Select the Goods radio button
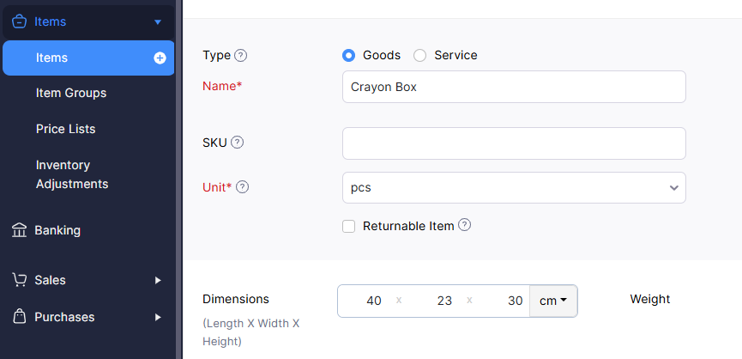This screenshot has width=742, height=359. coord(349,55)
